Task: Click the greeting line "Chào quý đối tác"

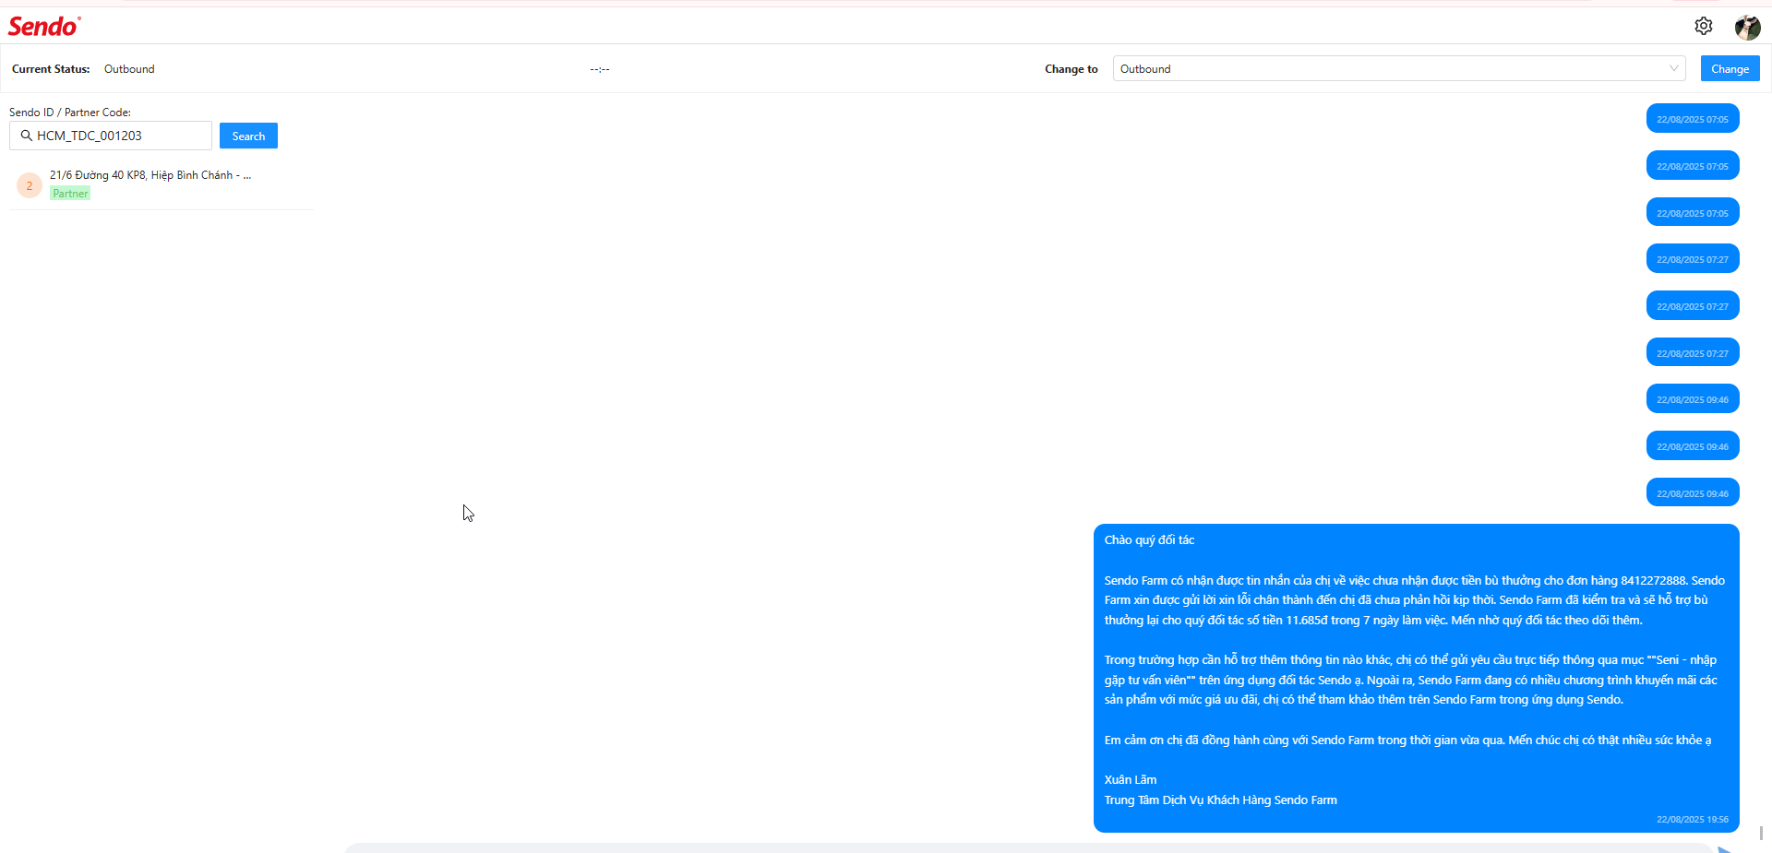Action: [1149, 540]
